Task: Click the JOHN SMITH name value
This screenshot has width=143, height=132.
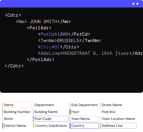Action: point(44,22)
